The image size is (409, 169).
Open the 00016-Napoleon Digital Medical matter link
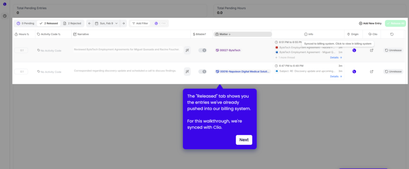[x=242, y=71]
